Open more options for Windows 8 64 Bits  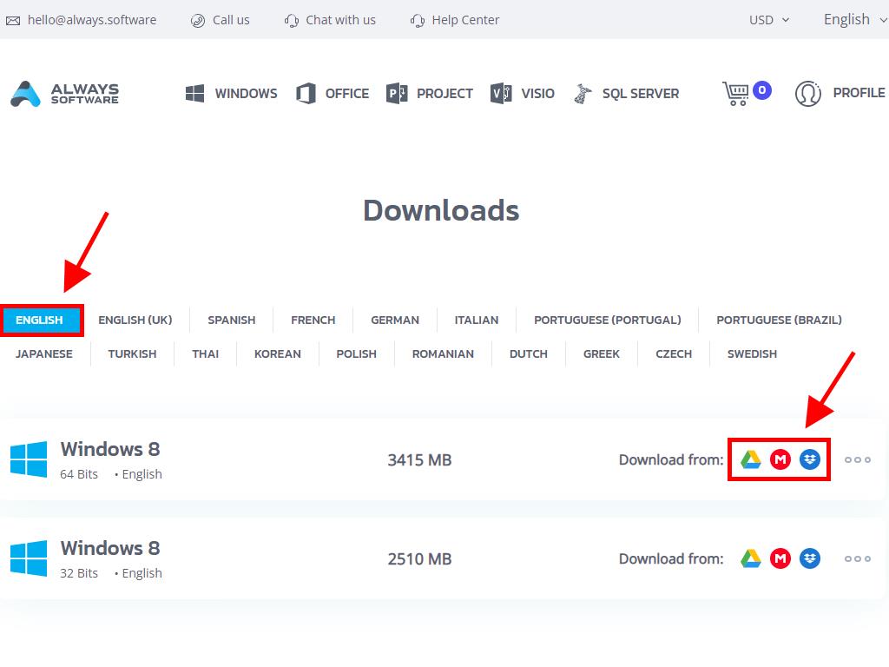click(x=857, y=460)
